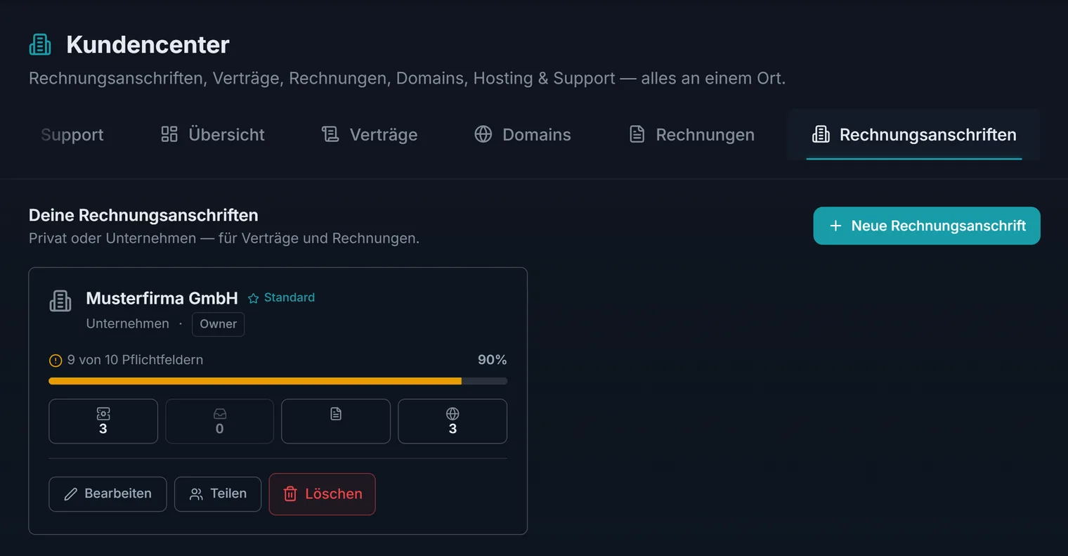Edit address via Bearbeiten button
Screen dimensions: 1068x556
pyautogui.click(x=108, y=494)
